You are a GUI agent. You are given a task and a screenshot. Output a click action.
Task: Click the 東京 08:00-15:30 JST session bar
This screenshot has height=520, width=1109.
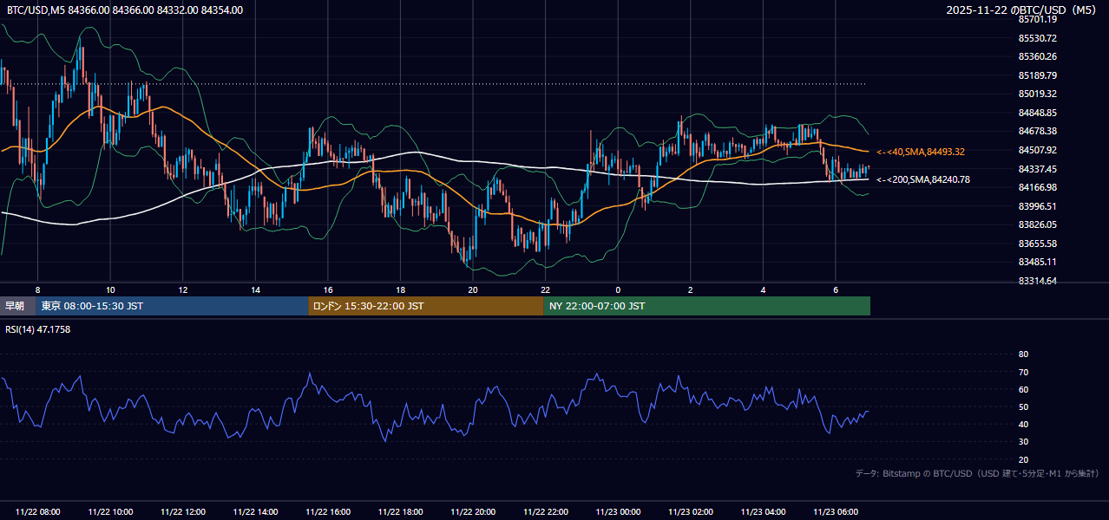pos(172,306)
